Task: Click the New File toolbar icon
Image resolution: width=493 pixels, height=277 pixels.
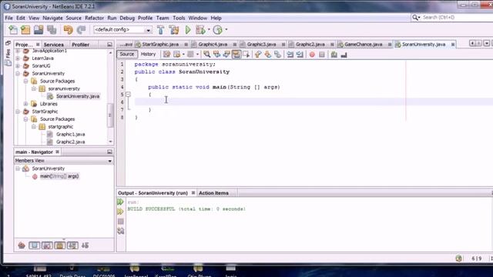Action: (13, 30)
